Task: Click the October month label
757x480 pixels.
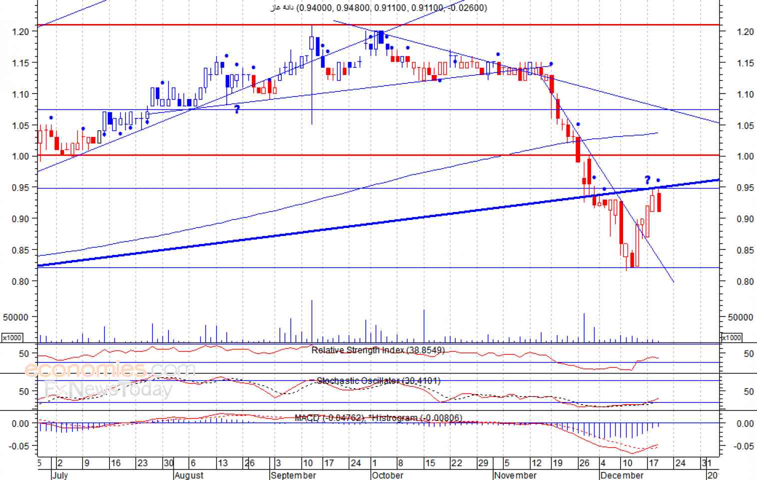Action: (x=387, y=475)
